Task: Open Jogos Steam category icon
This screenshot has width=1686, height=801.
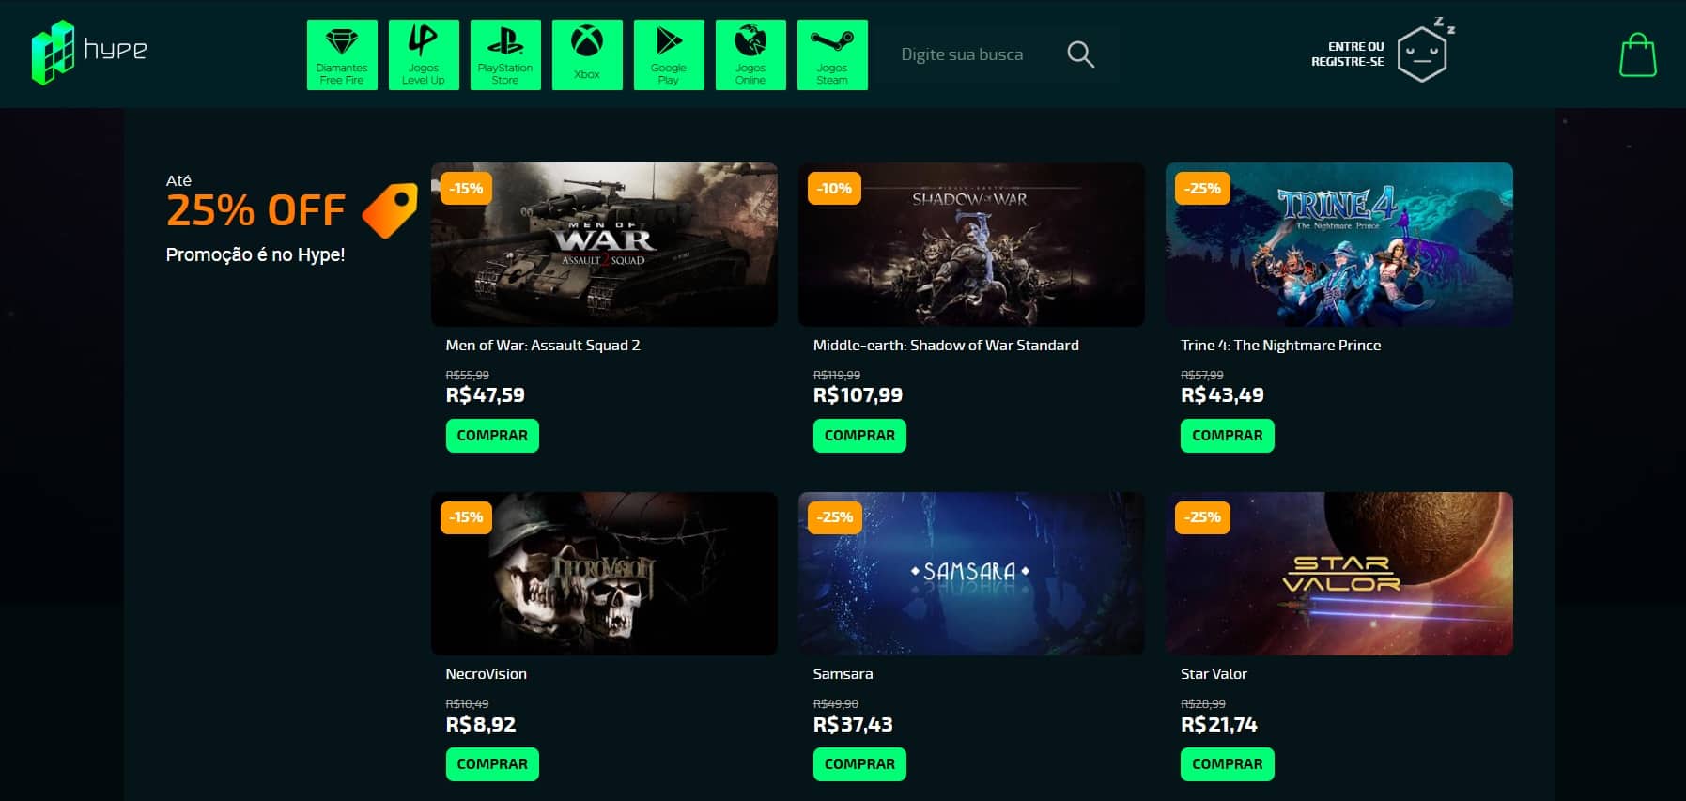Action: point(832,54)
